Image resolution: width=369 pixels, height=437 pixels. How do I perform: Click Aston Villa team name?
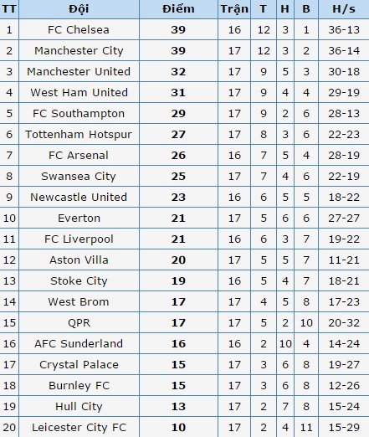pyautogui.click(x=79, y=260)
